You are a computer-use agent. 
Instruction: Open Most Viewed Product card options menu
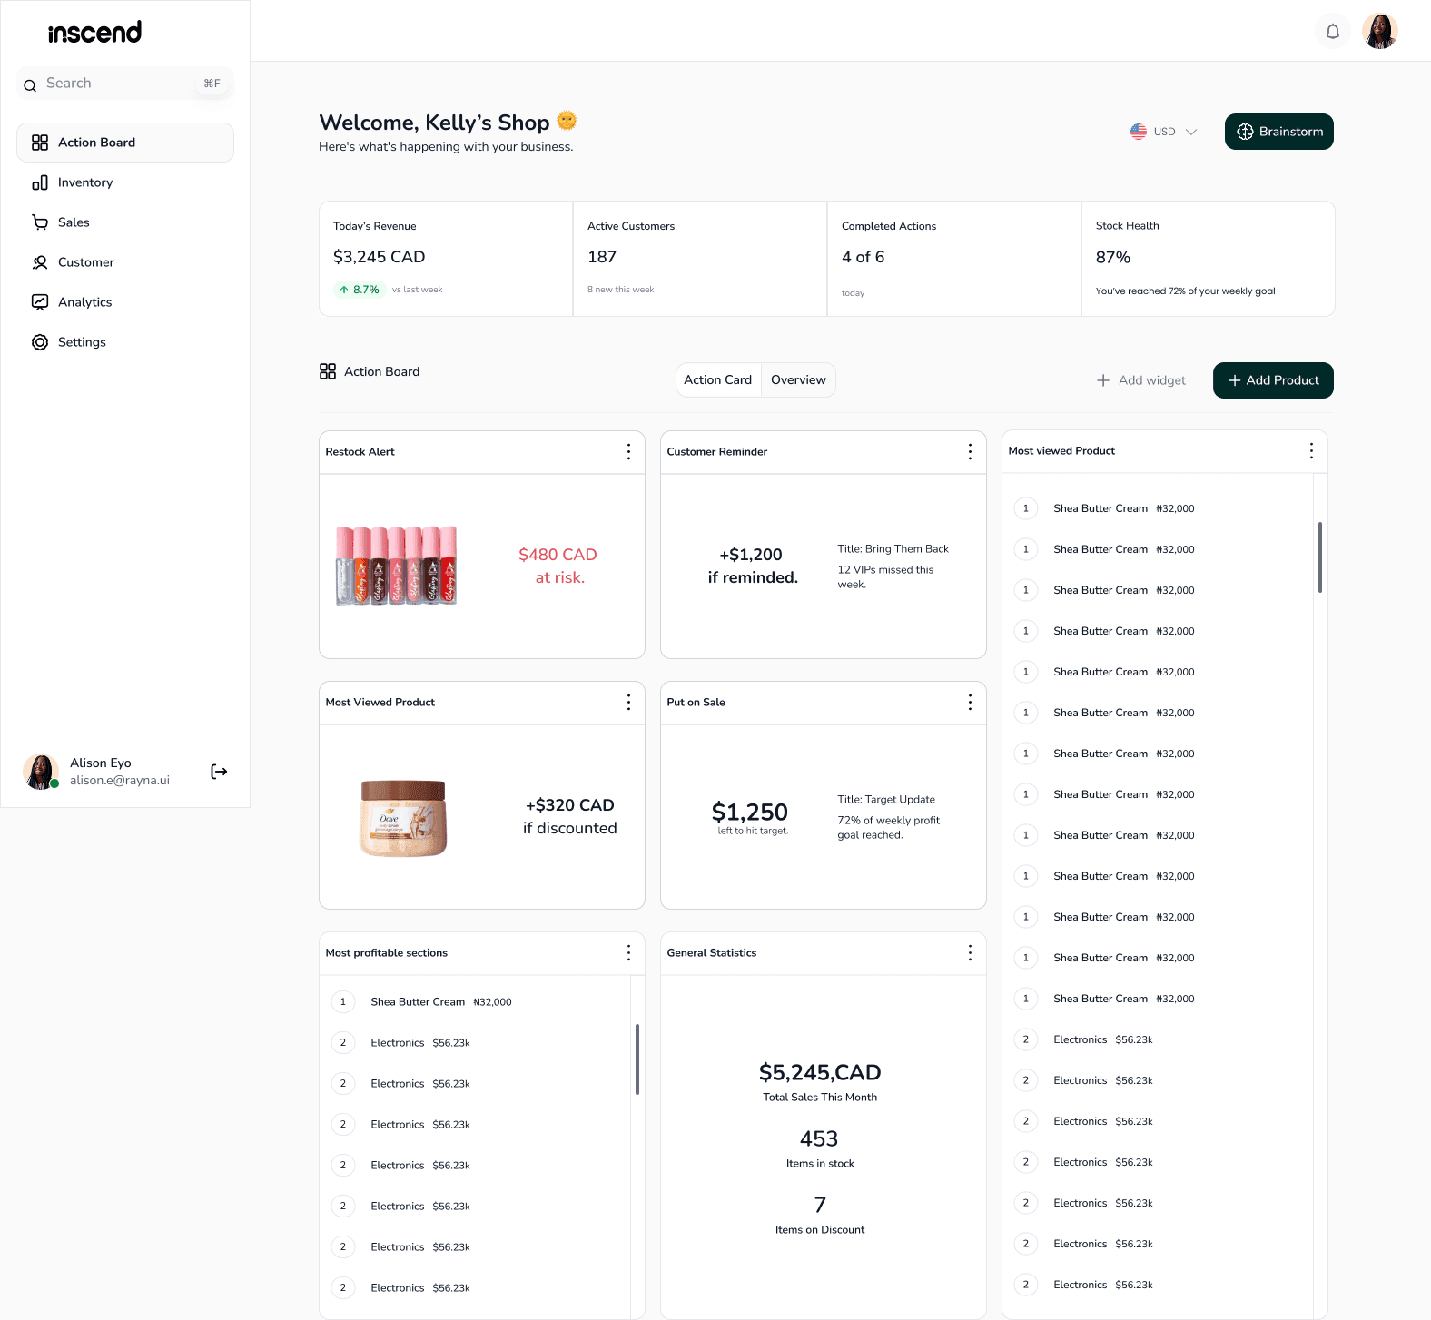[x=628, y=703]
